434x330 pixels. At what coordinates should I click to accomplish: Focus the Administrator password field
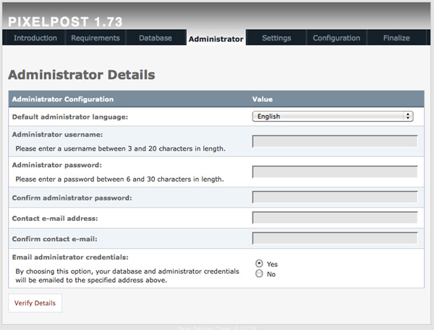point(335,172)
